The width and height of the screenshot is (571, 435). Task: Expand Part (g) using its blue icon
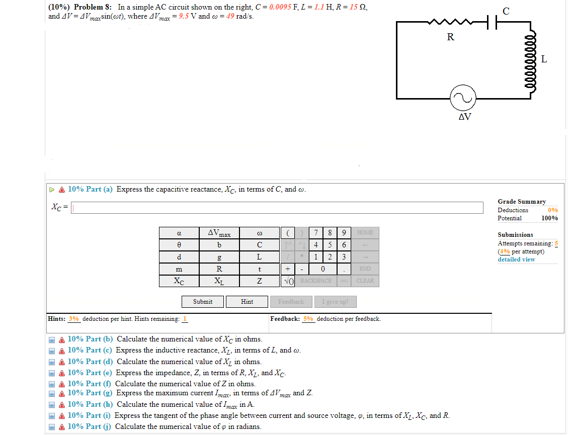pyautogui.click(x=52, y=394)
